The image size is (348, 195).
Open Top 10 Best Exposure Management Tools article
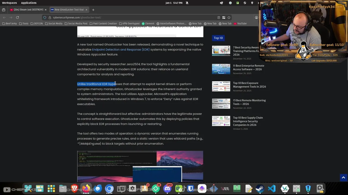[x=249, y=85]
